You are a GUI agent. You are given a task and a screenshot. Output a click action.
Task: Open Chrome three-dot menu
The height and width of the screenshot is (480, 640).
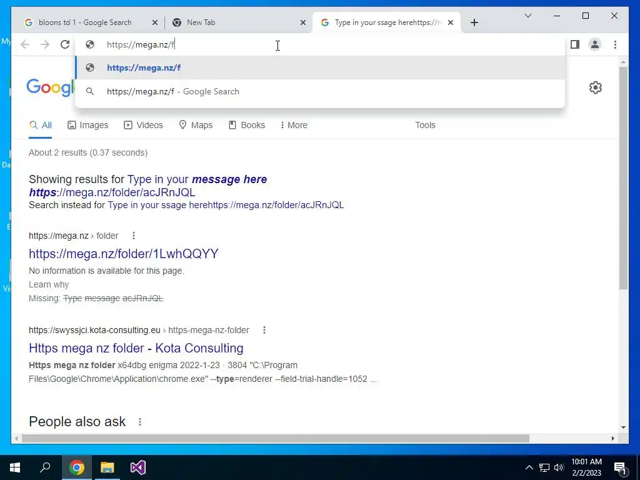[615, 44]
